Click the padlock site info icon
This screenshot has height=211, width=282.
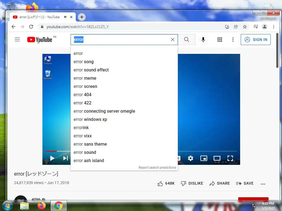point(42,27)
